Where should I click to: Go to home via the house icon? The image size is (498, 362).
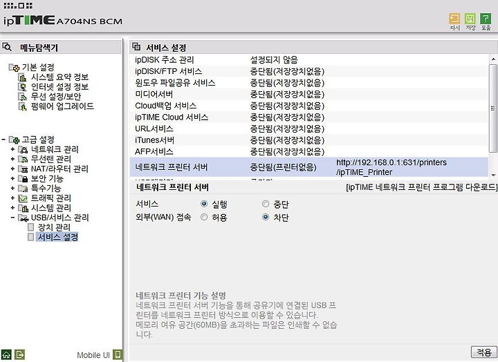tap(6, 354)
